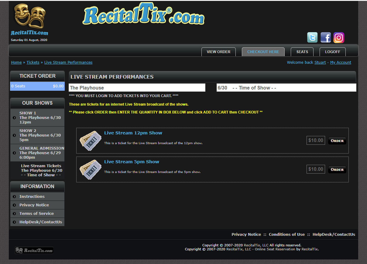Click the 0 Seats order summary
Screen dimensions: 367x264
37,86
